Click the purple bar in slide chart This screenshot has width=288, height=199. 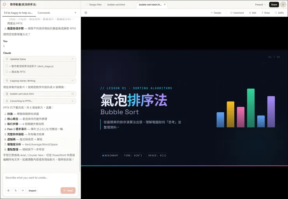271,112
